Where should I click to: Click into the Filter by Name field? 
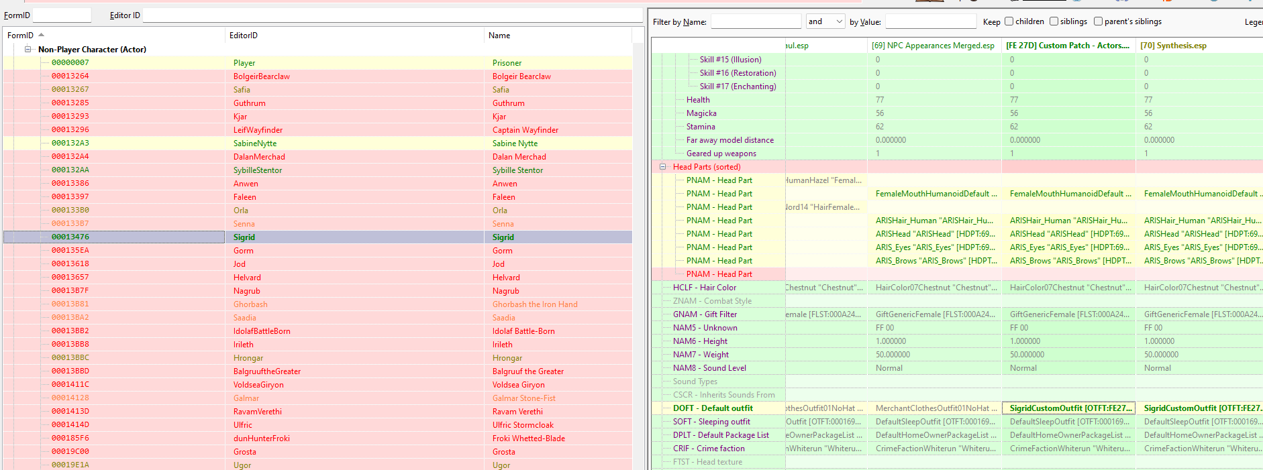(x=756, y=21)
